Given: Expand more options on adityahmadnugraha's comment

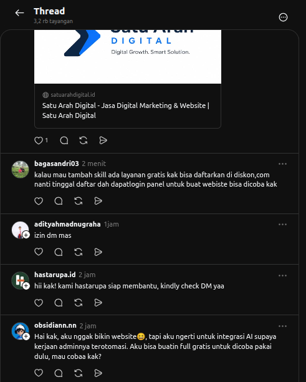Looking at the screenshot, I should (282, 224).
